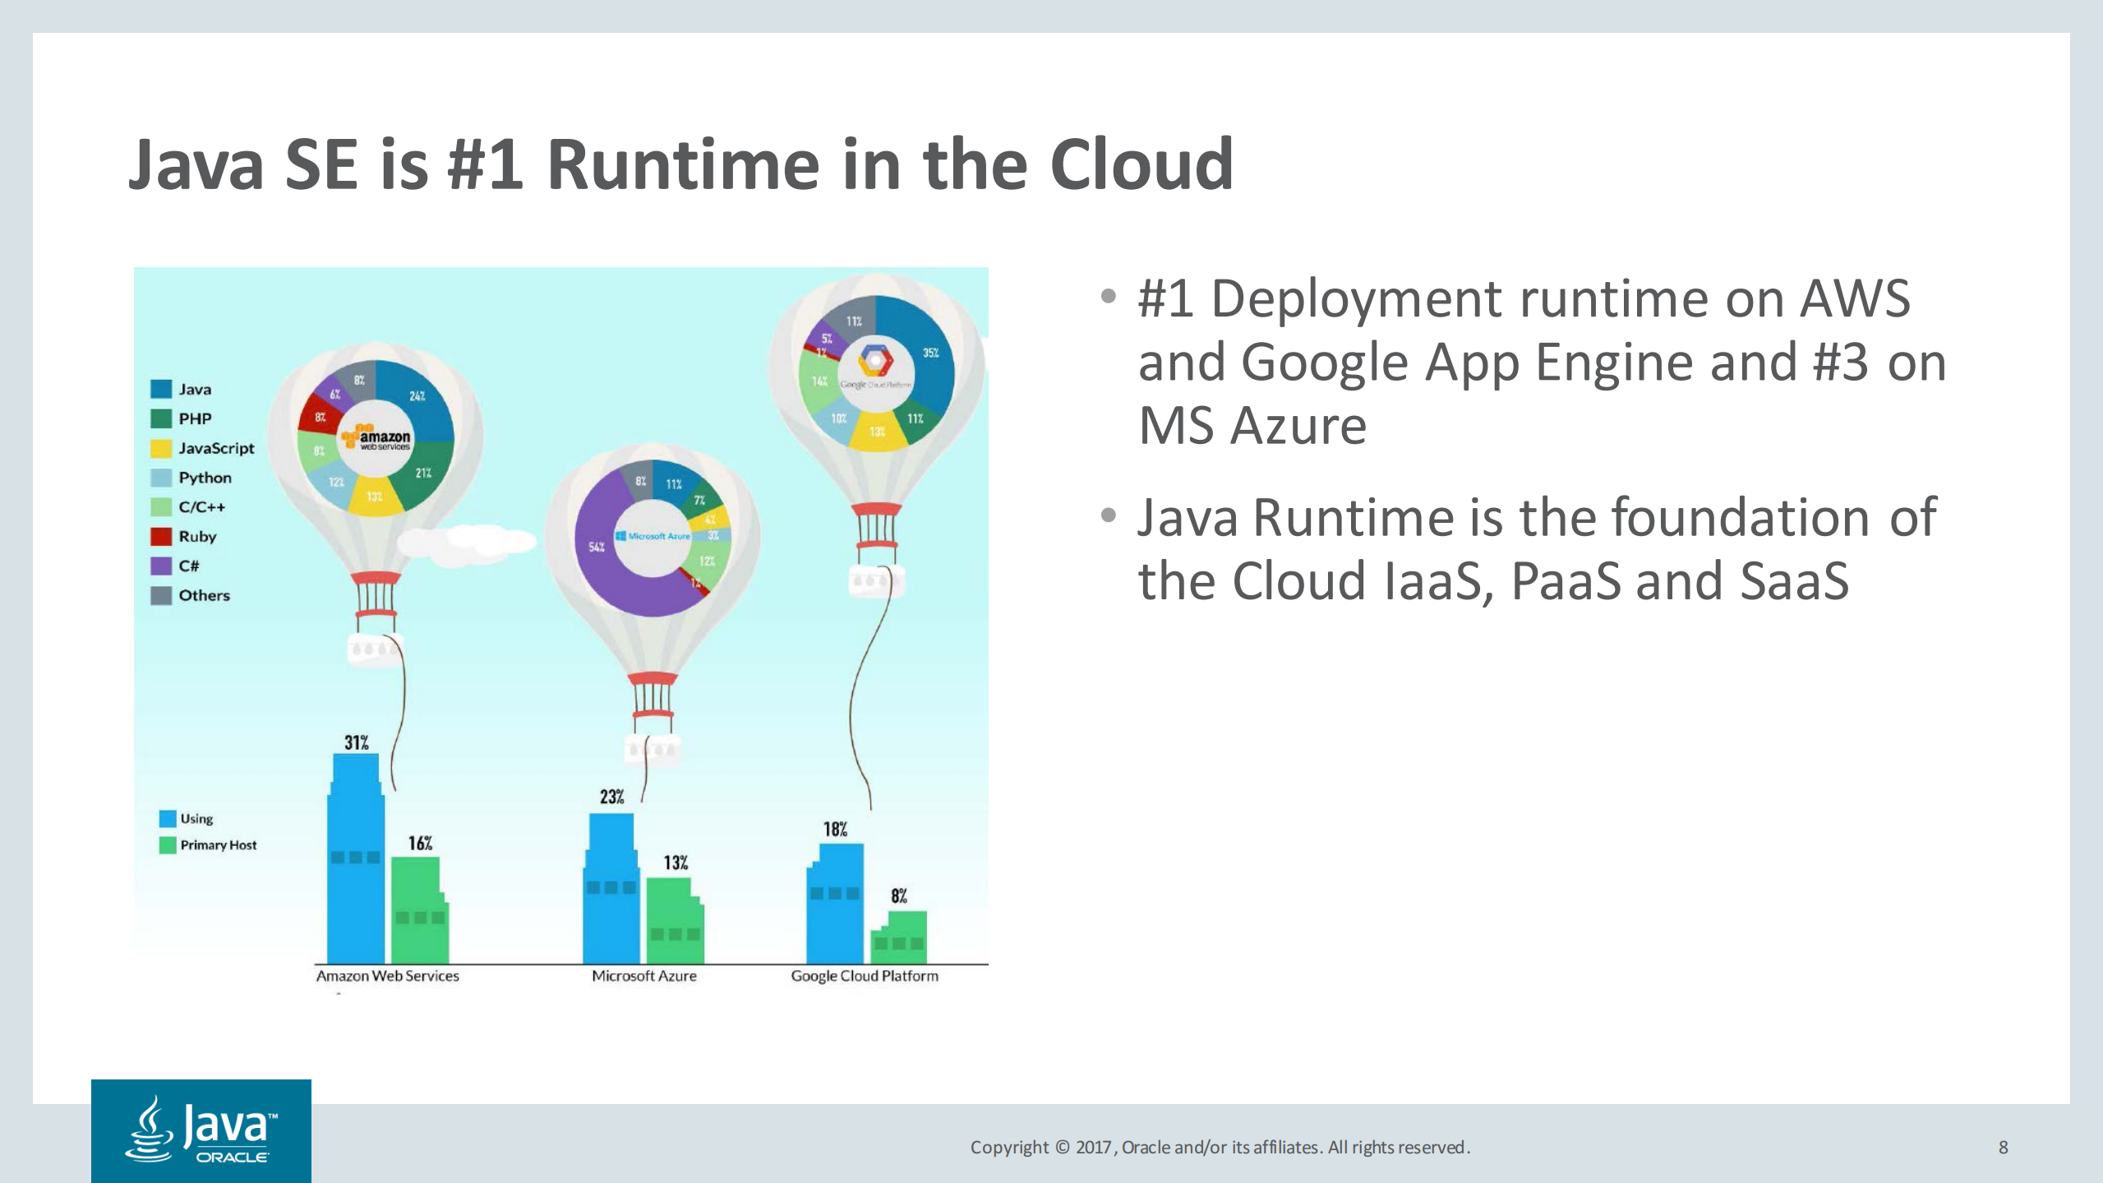Click the Amazon Web Services axis label
Screen dimensions: 2103x1183
click(x=387, y=976)
